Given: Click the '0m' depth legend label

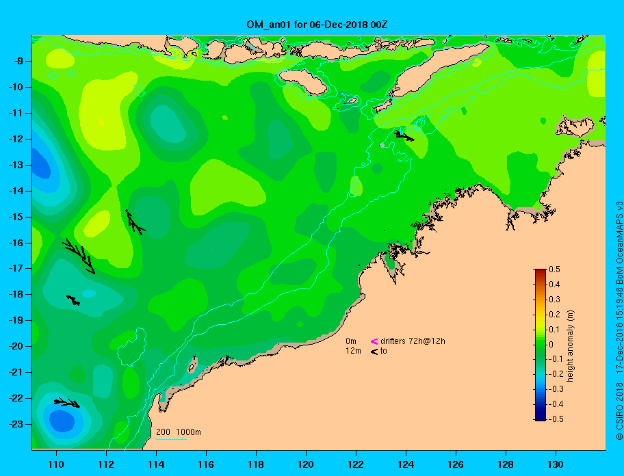Looking at the screenshot, I should tap(350, 341).
